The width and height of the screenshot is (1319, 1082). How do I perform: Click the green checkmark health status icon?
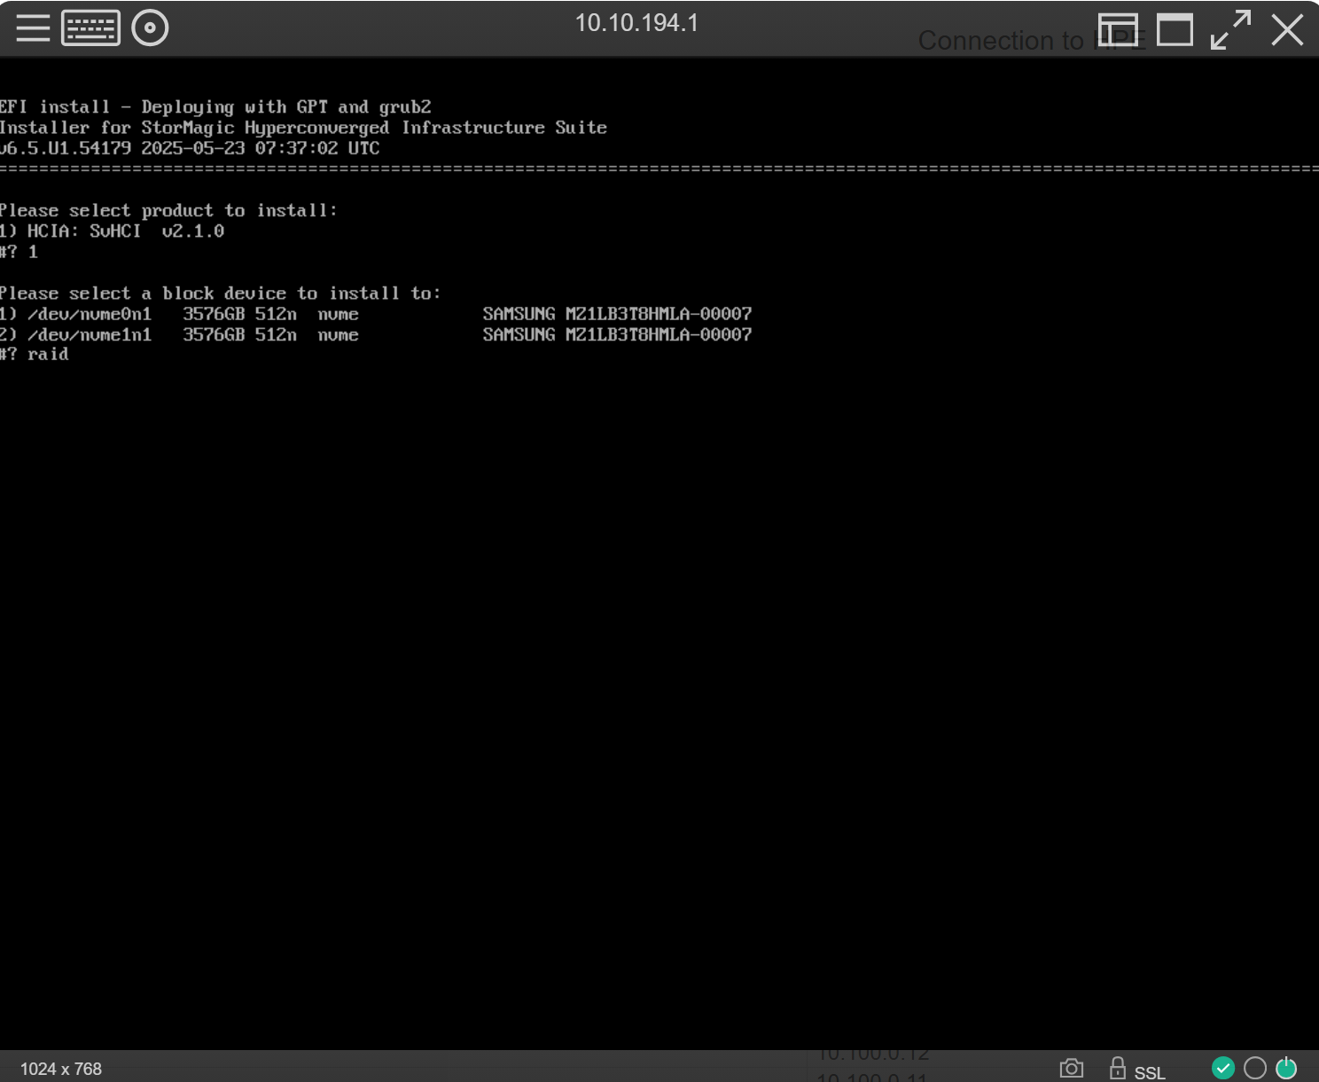click(1223, 1068)
